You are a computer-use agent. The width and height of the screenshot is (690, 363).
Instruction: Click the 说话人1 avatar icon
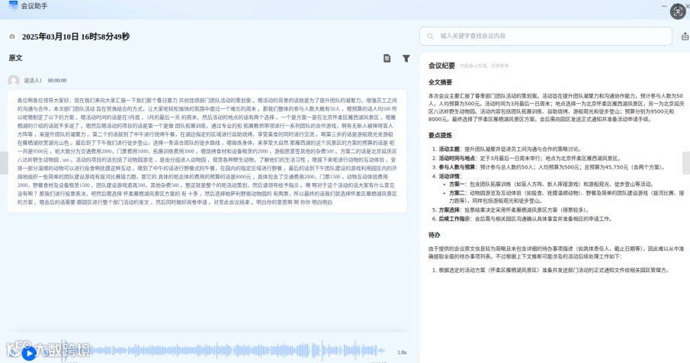pyautogui.click(x=14, y=81)
